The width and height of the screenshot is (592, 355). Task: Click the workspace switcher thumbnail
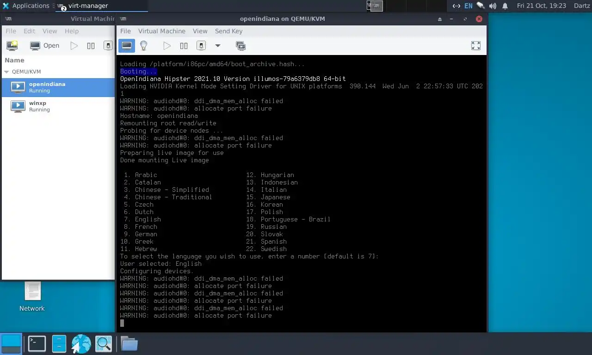[x=375, y=6]
